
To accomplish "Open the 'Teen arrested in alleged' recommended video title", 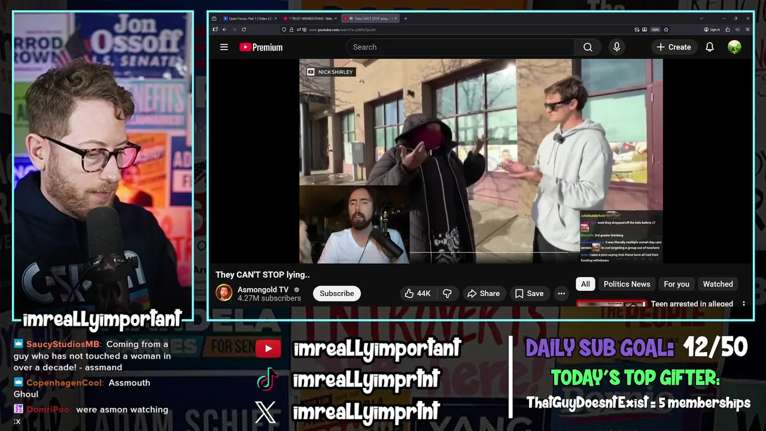I will click(692, 303).
